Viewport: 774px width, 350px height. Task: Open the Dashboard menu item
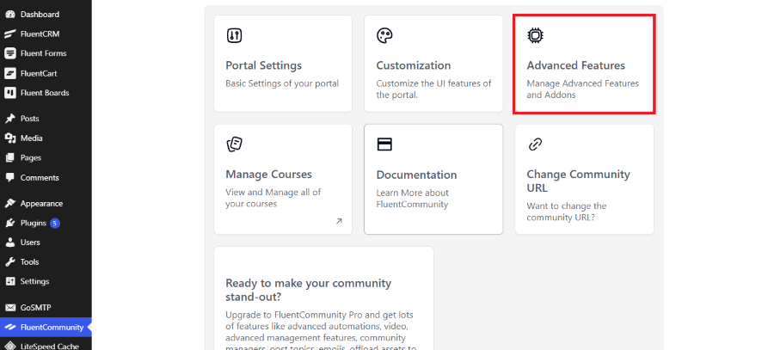[46, 15]
